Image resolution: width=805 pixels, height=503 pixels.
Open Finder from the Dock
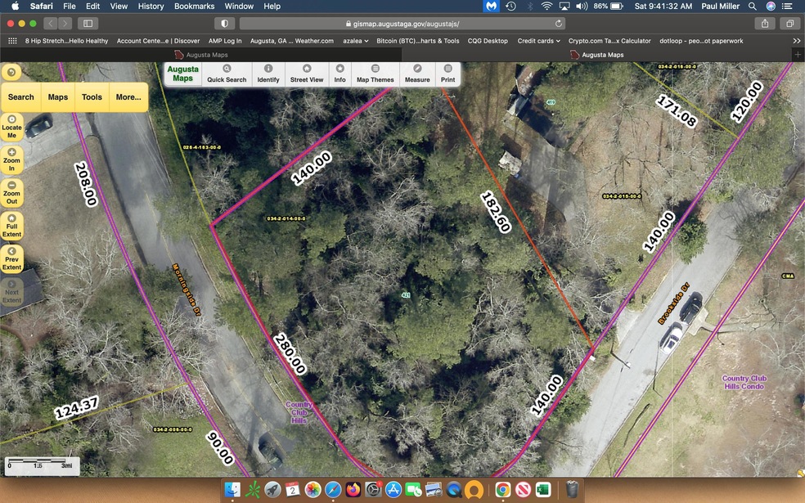coord(233,489)
